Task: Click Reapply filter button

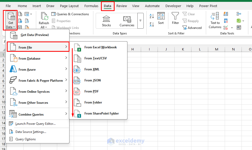Action: click(x=191, y=21)
